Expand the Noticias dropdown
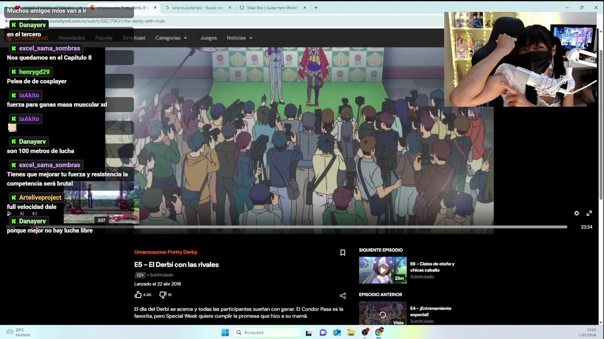 pos(239,38)
